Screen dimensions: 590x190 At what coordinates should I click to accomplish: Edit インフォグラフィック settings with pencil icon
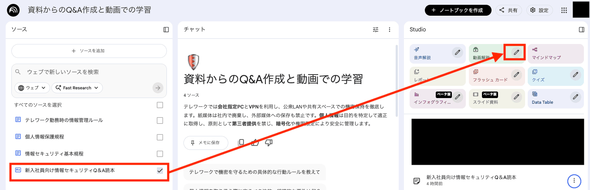click(457, 97)
